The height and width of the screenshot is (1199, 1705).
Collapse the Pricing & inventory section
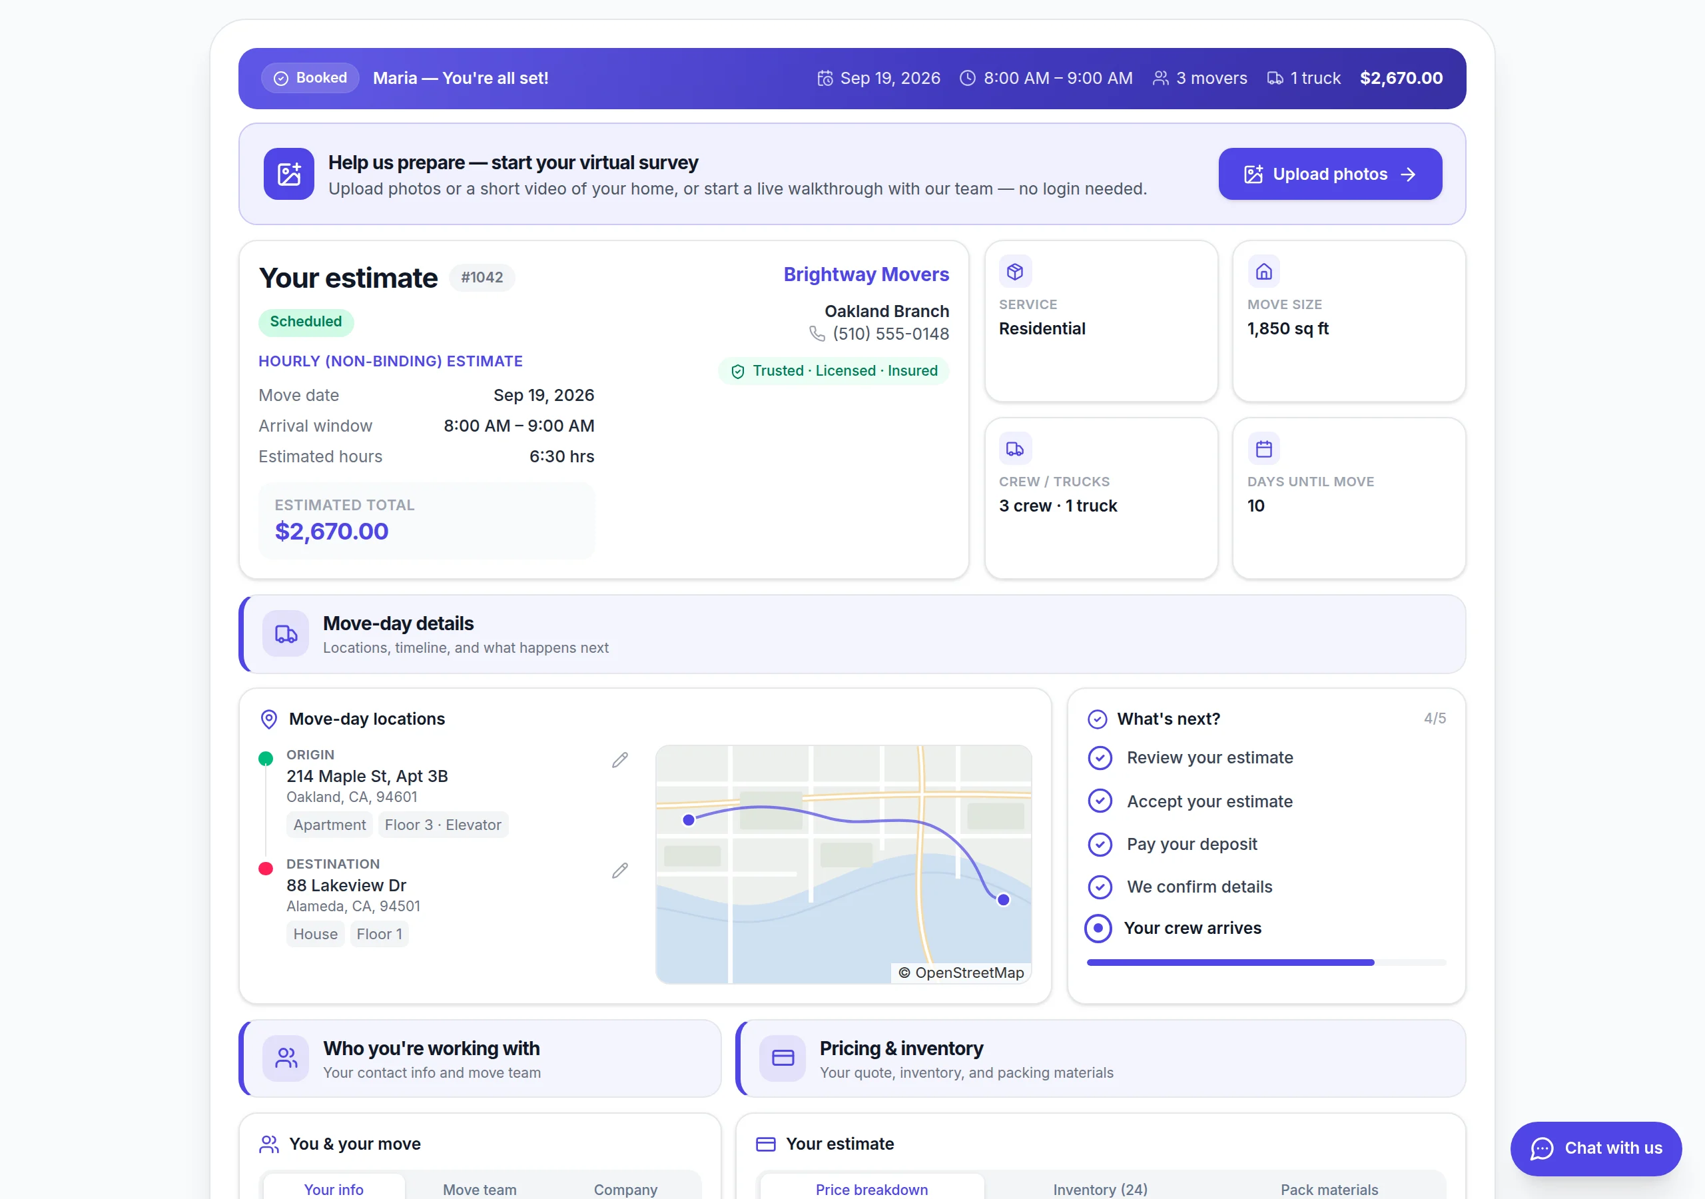1100,1058
